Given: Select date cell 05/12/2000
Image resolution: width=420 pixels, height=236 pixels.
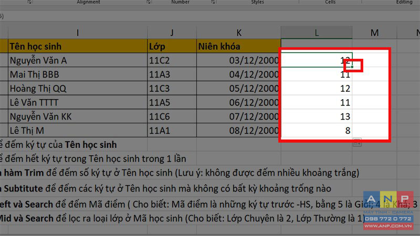Looking at the screenshot, I should [x=239, y=88].
